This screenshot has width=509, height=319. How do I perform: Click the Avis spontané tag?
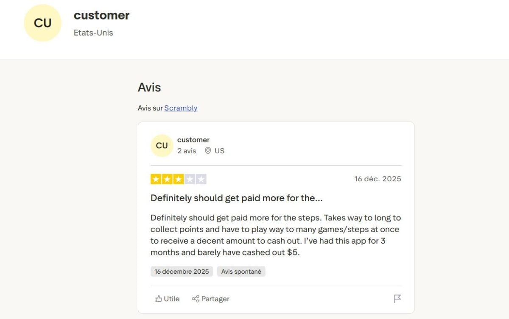click(241, 271)
